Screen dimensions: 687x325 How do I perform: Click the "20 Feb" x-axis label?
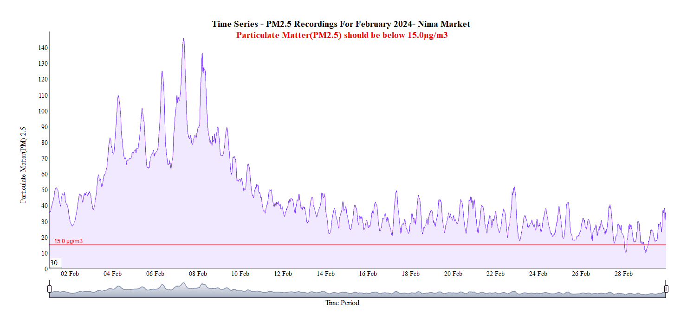[x=453, y=274]
